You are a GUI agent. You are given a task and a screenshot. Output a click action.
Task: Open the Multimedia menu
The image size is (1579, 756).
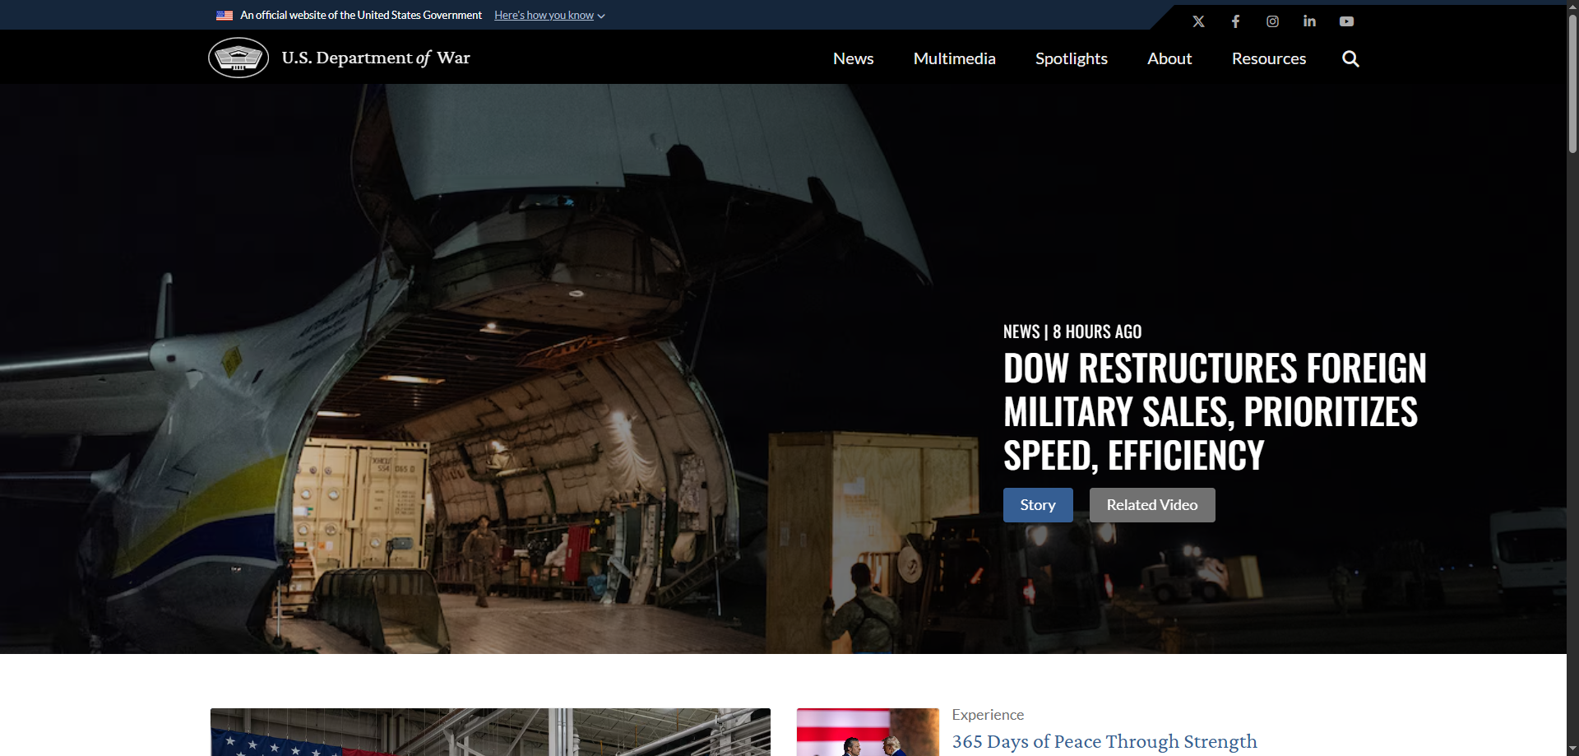tap(955, 58)
